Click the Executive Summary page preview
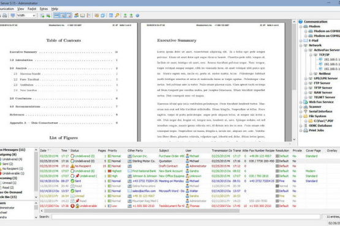The width and height of the screenshot is (340, 226). [213, 82]
